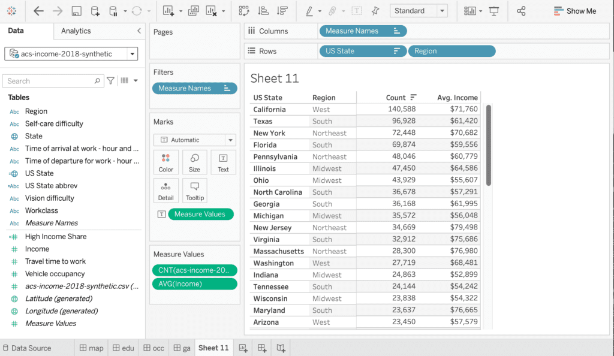
Task: Filter fields with the funnel icon
Action: coord(111,80)
